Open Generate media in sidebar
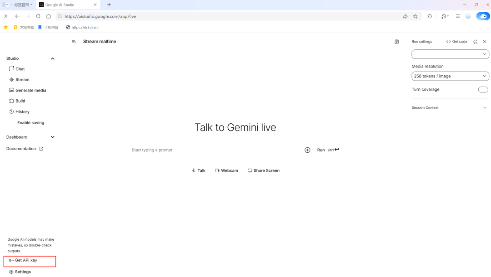Image resolution: width=491 pixels, height=277 pixels. point(28,90)
